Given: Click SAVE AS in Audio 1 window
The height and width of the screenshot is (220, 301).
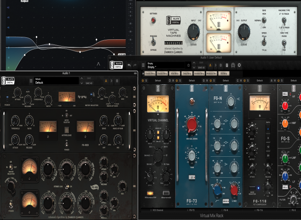Looking at the screenshot, I should (89, 83).
